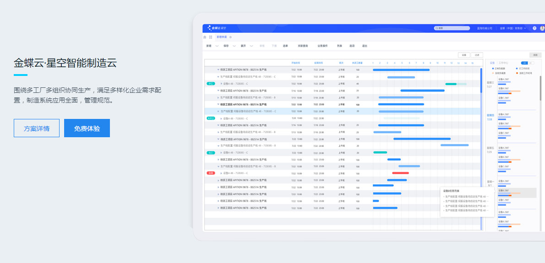The width and height of the screenshot is (545, 263).
Task: Open 业务操作 in the toolbar
Action: click(x=322, y=46)
